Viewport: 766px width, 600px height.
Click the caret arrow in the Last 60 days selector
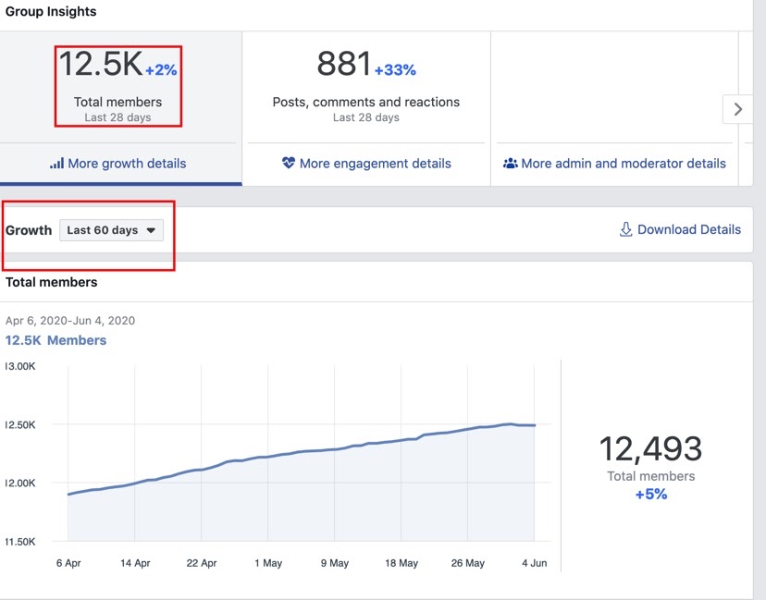tap(151, 230)
